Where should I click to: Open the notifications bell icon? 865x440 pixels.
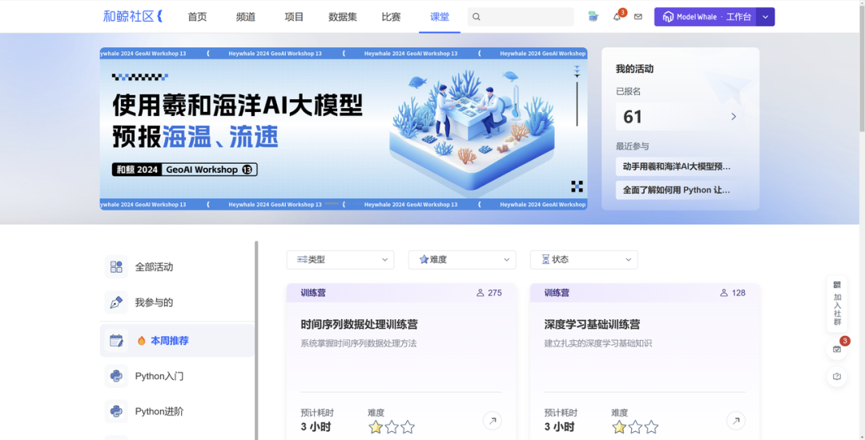click(617, 17)
